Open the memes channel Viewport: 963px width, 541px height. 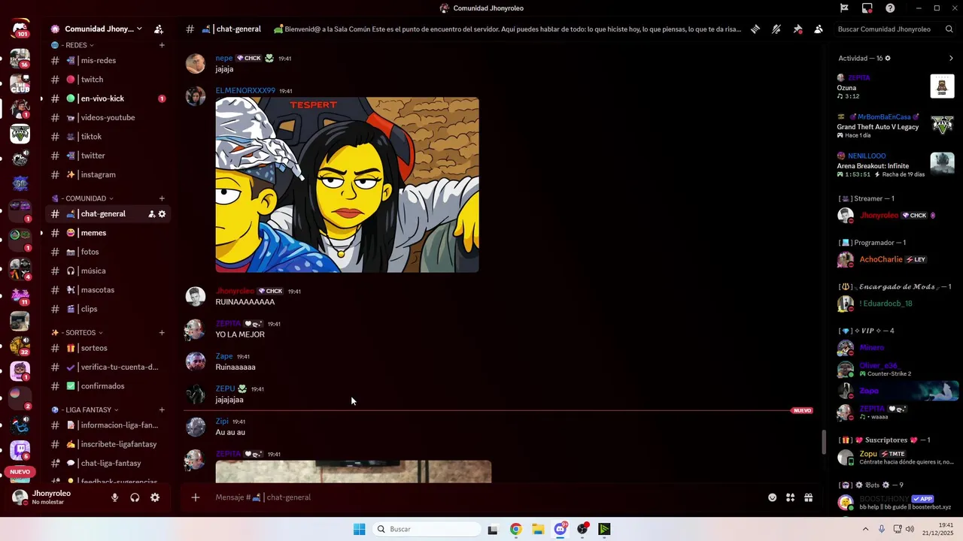[108, 233]
